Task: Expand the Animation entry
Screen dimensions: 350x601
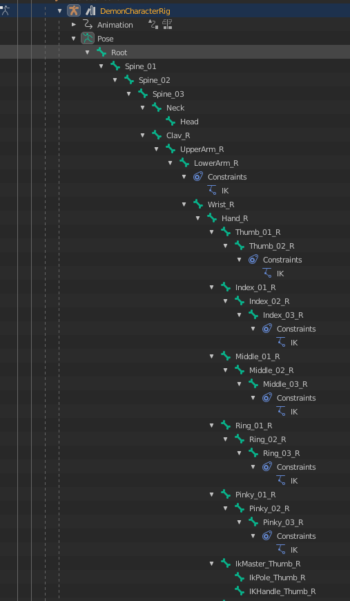Action: pos(74,25)
